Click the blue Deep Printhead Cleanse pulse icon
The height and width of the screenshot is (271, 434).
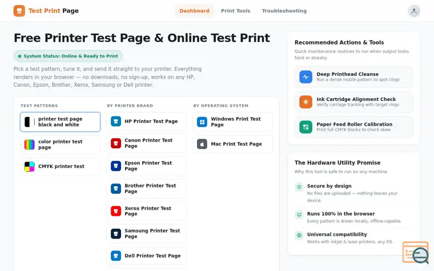(305, 77)
